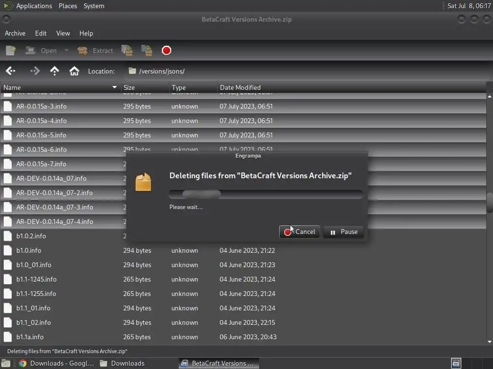
Task: Select file AR-0.0.15a-3.info
Action: tap(243, 106)
